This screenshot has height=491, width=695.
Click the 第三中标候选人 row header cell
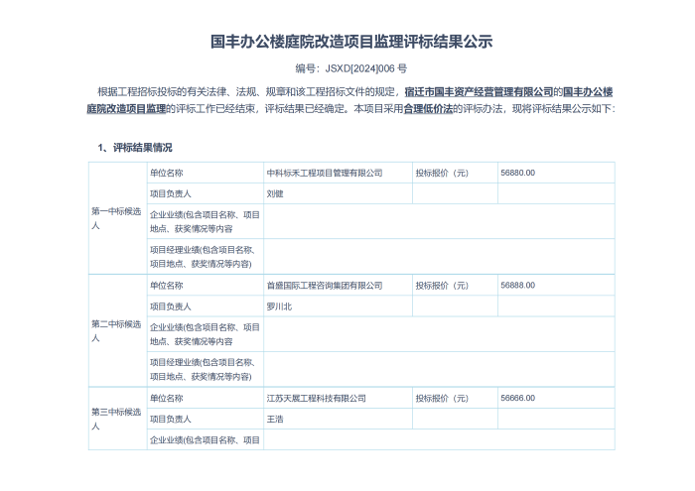tap(118, 419)
